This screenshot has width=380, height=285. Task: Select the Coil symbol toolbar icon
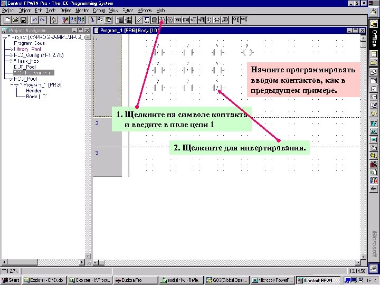[x=170, y=20]
